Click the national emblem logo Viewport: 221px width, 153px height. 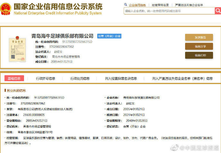6,9
